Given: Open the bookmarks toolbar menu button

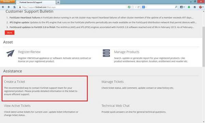Looking at the screenshot, I should 182,7.
